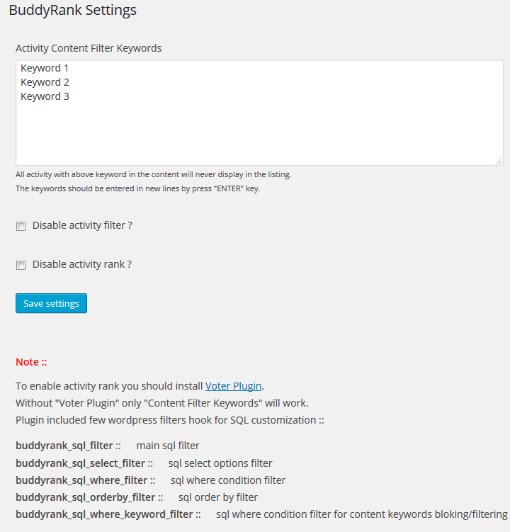Click the "Disable activity filter ?" label text
Image resolution: width=510 pixels, height=532 pixels.
pyautogui.click(x=82, y=225)
